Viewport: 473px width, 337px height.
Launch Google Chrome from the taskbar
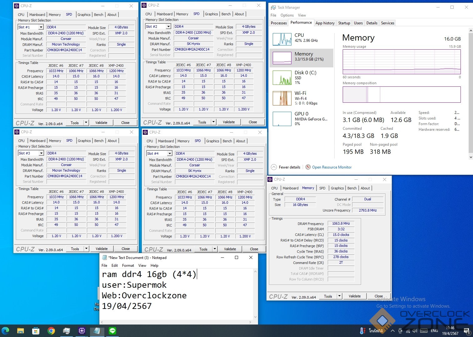pos(51,331)
